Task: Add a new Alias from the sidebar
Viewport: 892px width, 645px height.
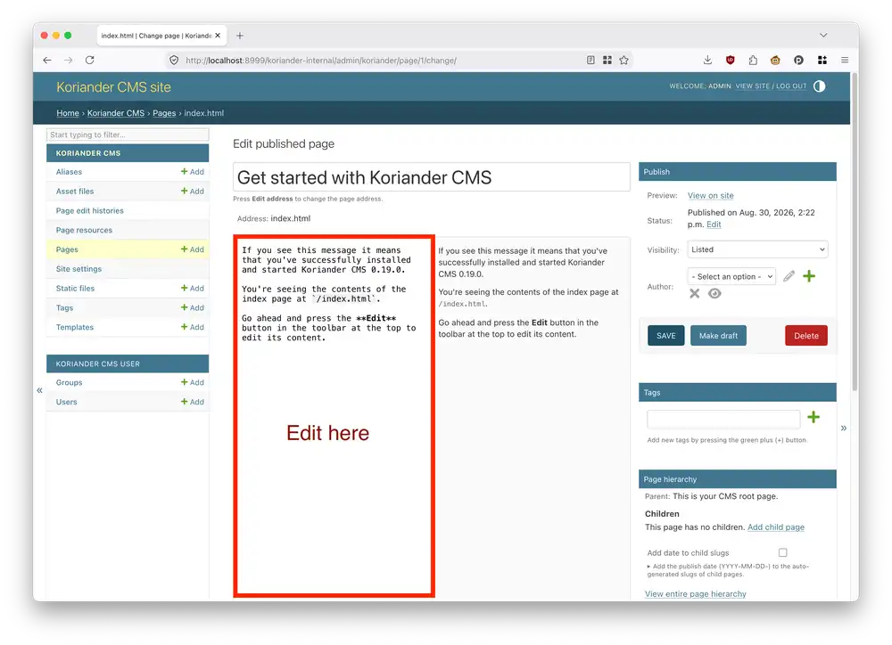Action: coord(193,172)
